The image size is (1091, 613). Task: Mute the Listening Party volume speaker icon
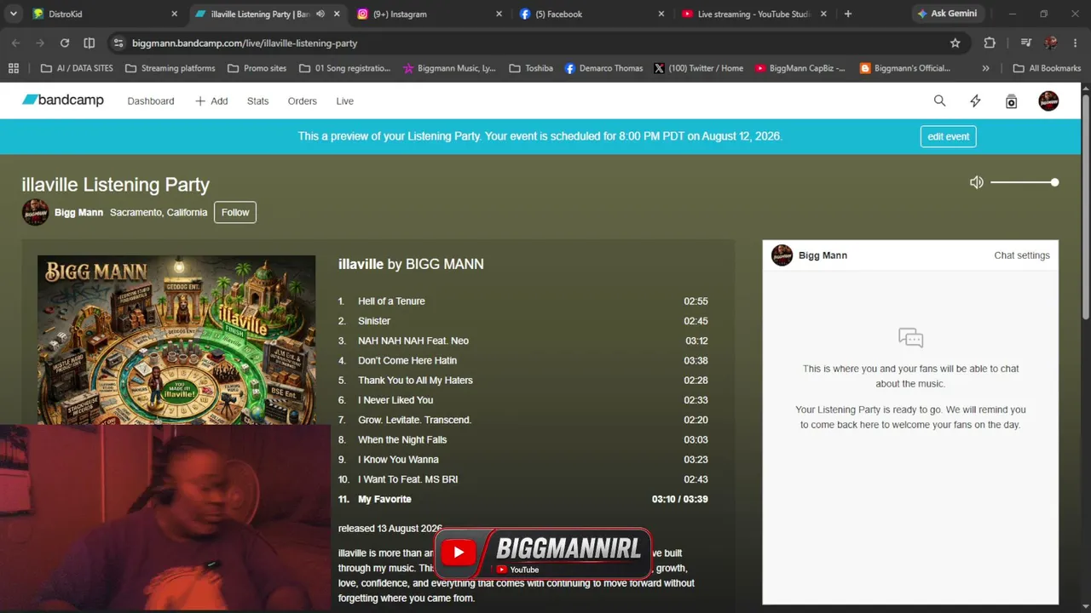click(977, 182)
